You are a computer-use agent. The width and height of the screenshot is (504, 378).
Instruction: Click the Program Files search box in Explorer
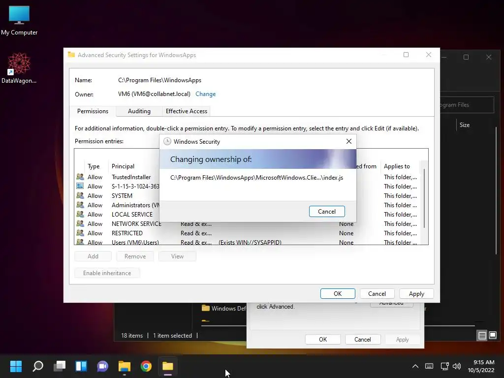467,105
